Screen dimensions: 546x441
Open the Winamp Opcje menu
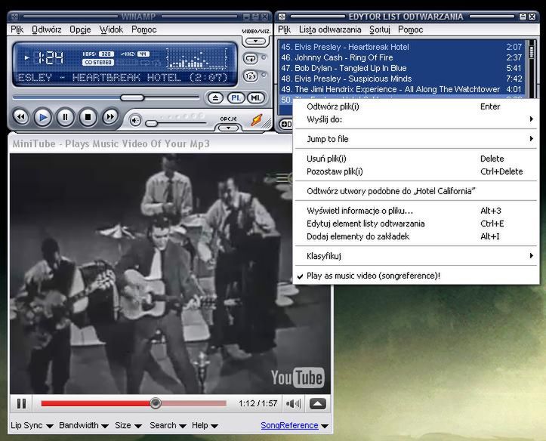(80, 29)
